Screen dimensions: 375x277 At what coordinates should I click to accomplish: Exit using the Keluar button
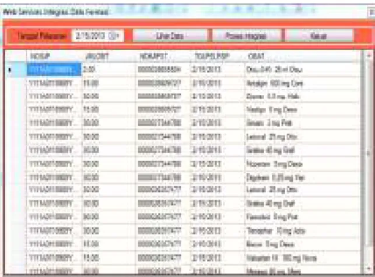click(x=319, y=35)
